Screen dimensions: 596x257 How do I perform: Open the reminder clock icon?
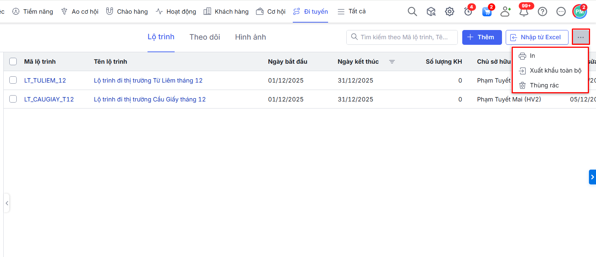coord(468,11)
